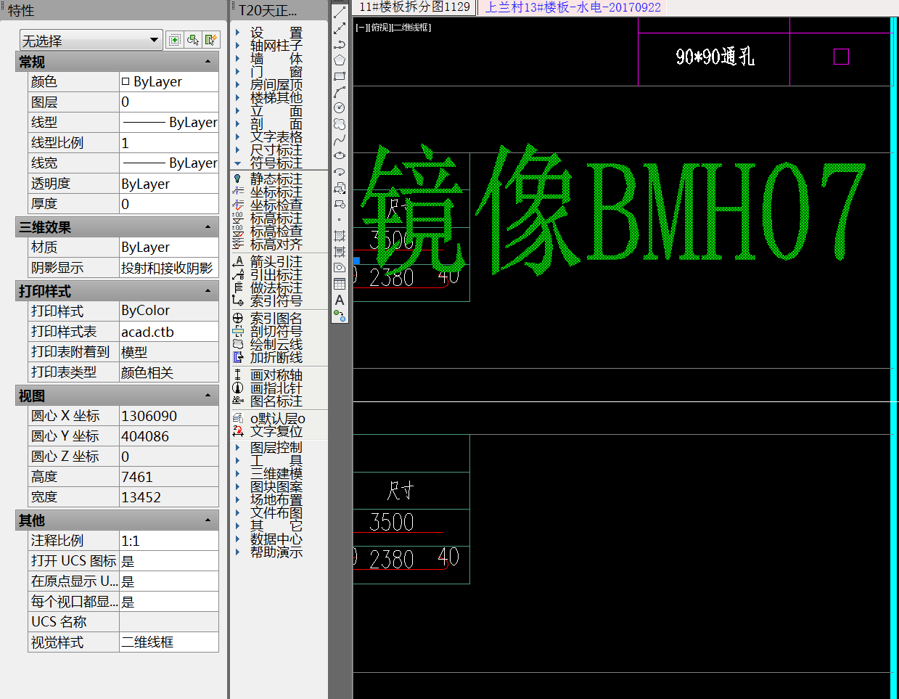Select the Line draw tool
Viewport: 899px width, 699px height.
340,12
